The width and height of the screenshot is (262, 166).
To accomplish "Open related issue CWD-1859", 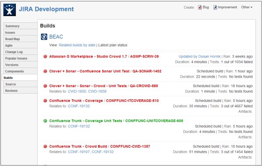I will point(97,91).
